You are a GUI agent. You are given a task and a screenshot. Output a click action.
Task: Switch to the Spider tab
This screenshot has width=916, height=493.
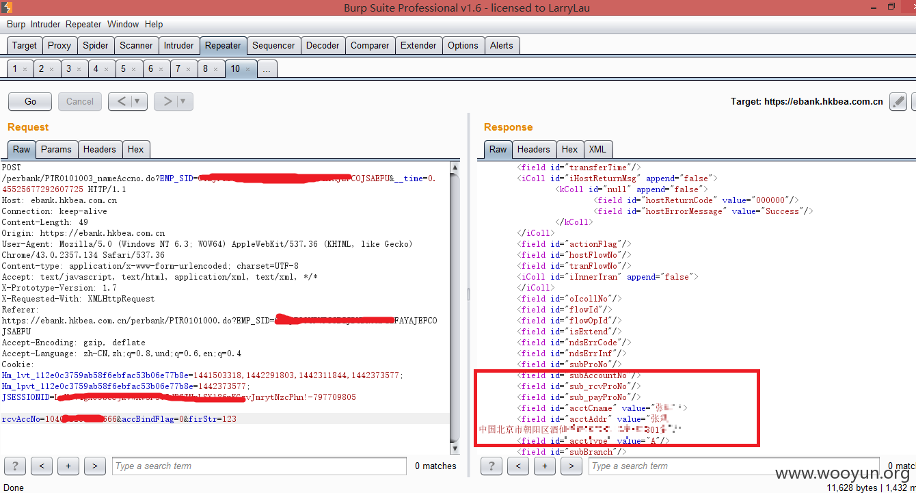[96, 46]
